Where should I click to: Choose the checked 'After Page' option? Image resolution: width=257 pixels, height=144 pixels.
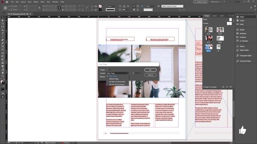tap(113, 76)
